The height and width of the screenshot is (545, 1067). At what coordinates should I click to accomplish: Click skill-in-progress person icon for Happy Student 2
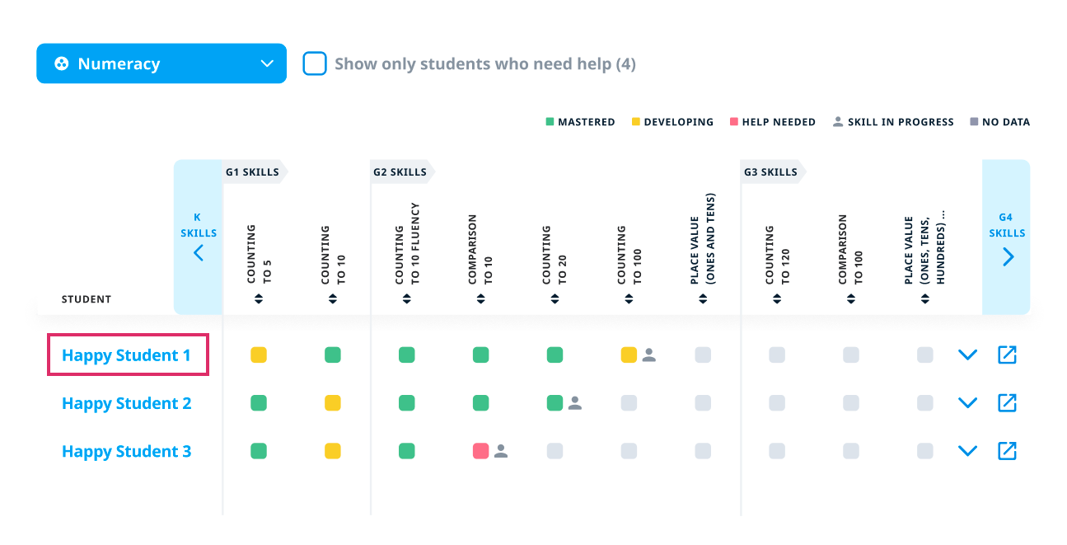(x=575, y=403)
